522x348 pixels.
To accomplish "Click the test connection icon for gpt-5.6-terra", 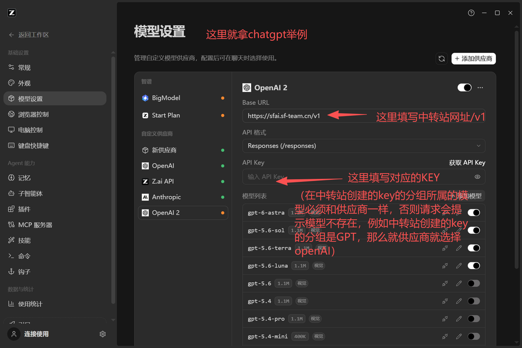I will [445, 248].
